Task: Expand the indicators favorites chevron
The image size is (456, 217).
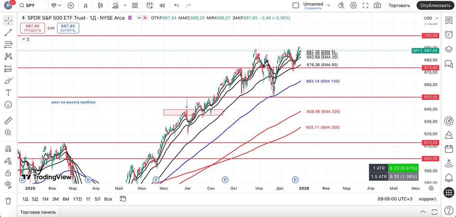Action: pos(125,5)
